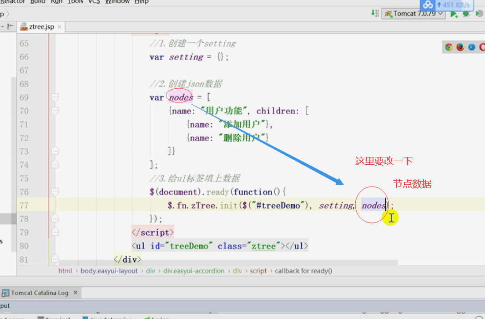Image resolution: width=485 pixels, height=319 pixels.
Task: Click the JSP file icon on ztree.jsp tab
Action: 24,27
